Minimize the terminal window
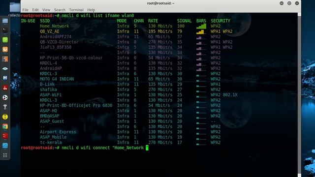This screenshot has height=177, width=315. (x=282, y=3)
